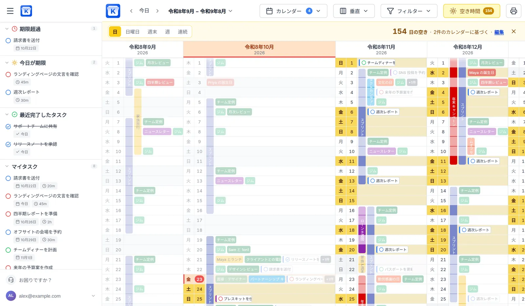Select the 連続 tab
Screen dimensions: 525x306
[x=183, y=32]
